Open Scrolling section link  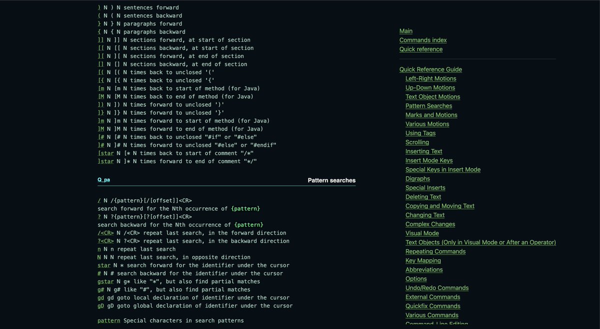click(417, 142)
